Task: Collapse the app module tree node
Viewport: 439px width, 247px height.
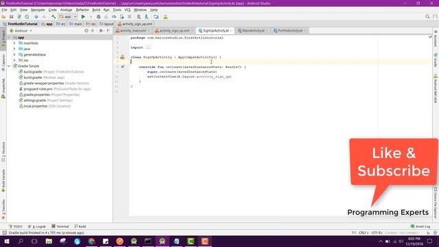Action: click(x=9, y=38)
